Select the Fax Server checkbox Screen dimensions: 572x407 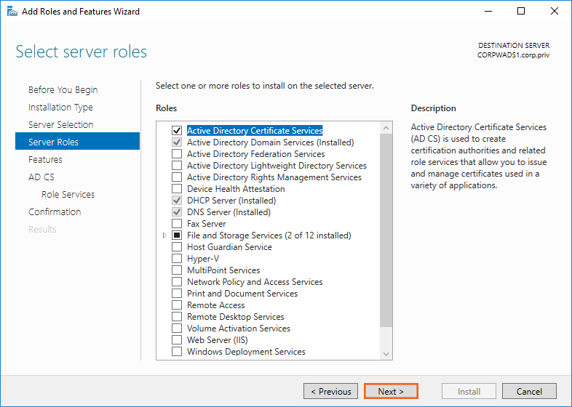177,224
